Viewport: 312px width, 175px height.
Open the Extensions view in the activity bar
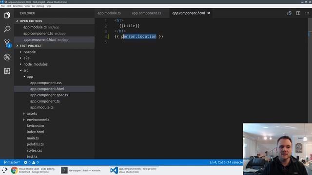7,71
